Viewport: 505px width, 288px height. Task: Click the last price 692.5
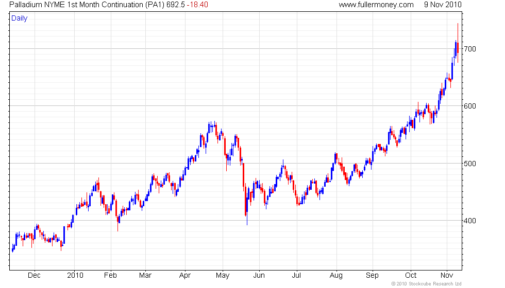pyautogui.click(x=176, y=5)
